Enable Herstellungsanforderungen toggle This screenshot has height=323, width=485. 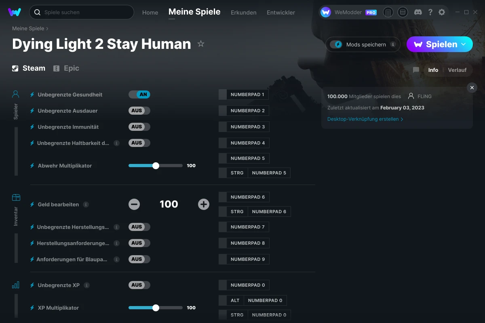pos(139,243)
